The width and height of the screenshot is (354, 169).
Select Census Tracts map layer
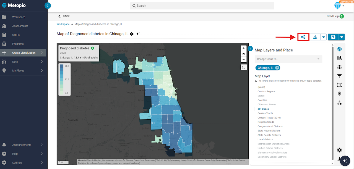click(265, 113)
